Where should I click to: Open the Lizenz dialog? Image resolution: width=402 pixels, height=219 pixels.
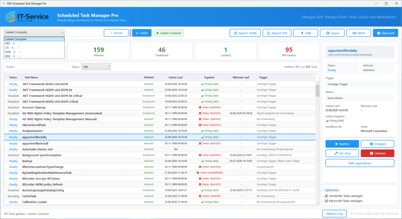click(332, 33)
